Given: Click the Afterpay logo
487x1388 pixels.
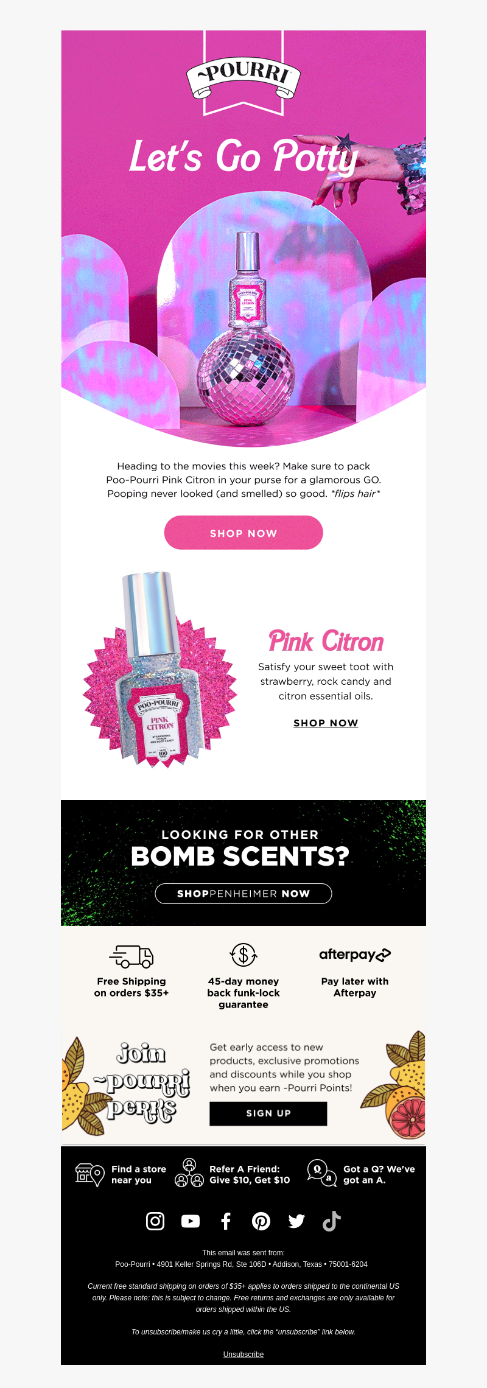Looking at the screenshot, I should click(x=355, y=955).
